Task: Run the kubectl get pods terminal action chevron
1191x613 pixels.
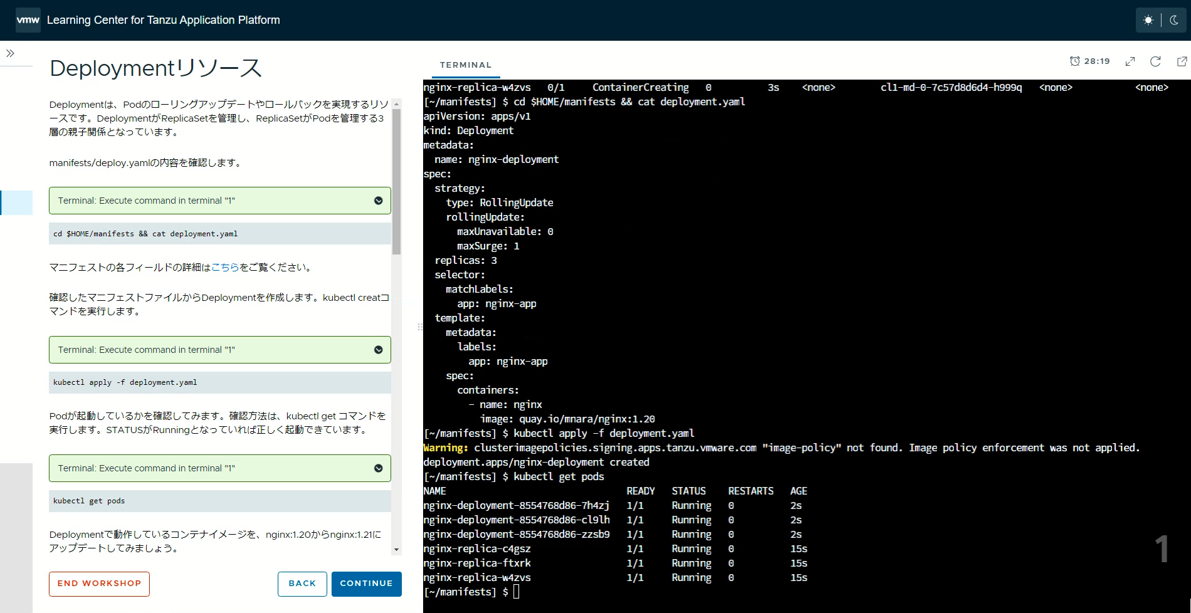Action: click(x=379, y=468)
